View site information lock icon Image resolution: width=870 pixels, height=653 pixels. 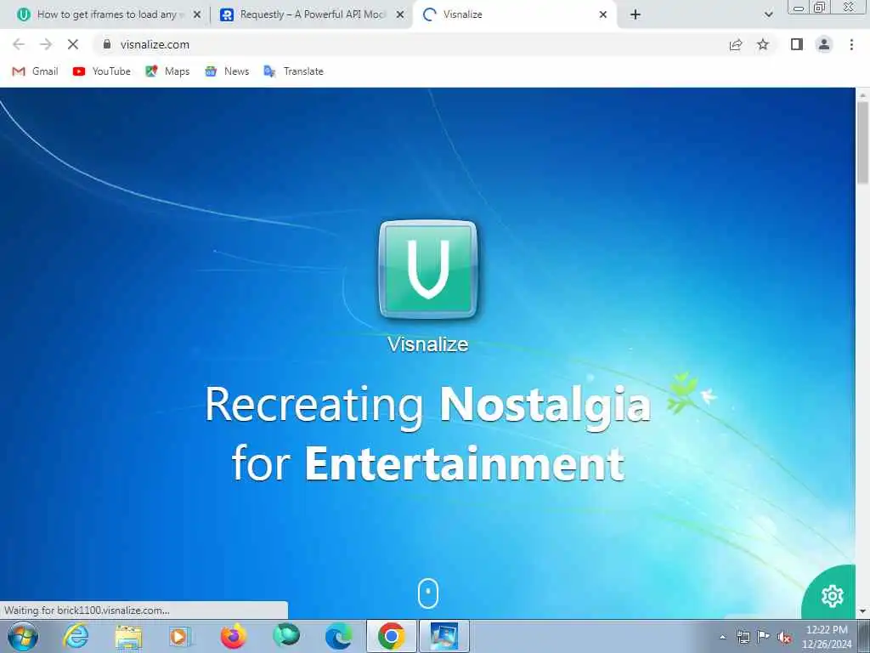107,44
